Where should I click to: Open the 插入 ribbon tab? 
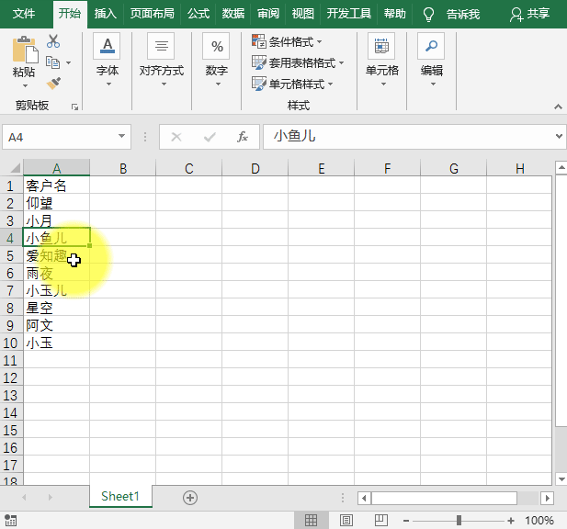(x=106, y=14)
